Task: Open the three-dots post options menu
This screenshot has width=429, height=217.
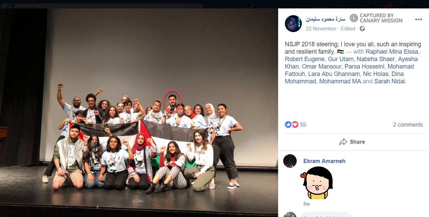Action: point(419,20)
